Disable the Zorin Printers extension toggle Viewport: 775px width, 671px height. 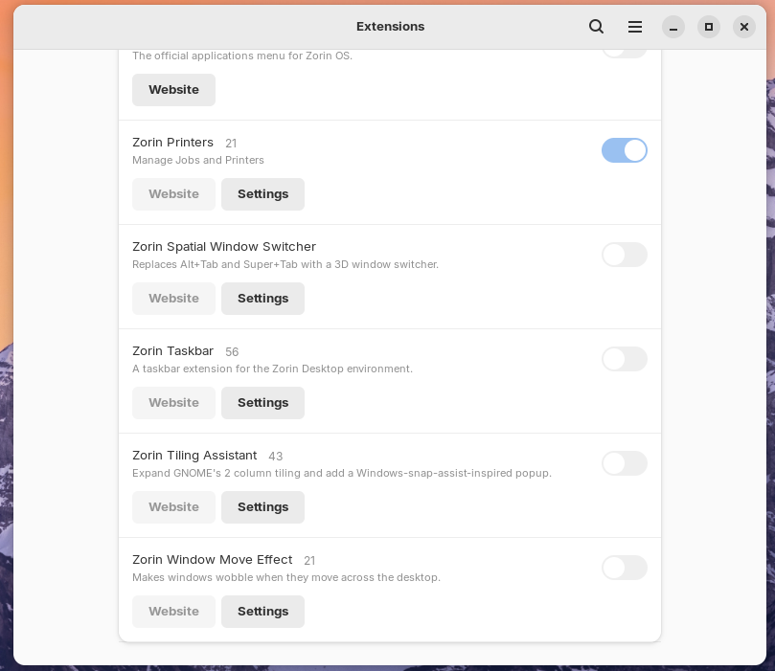(x=625, y=150)
